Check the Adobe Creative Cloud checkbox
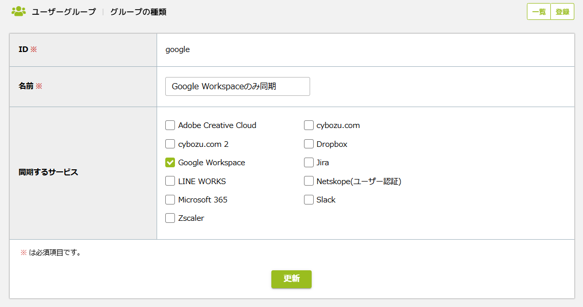Viewport: 583px width, 307px height. [x=170, y=125]
